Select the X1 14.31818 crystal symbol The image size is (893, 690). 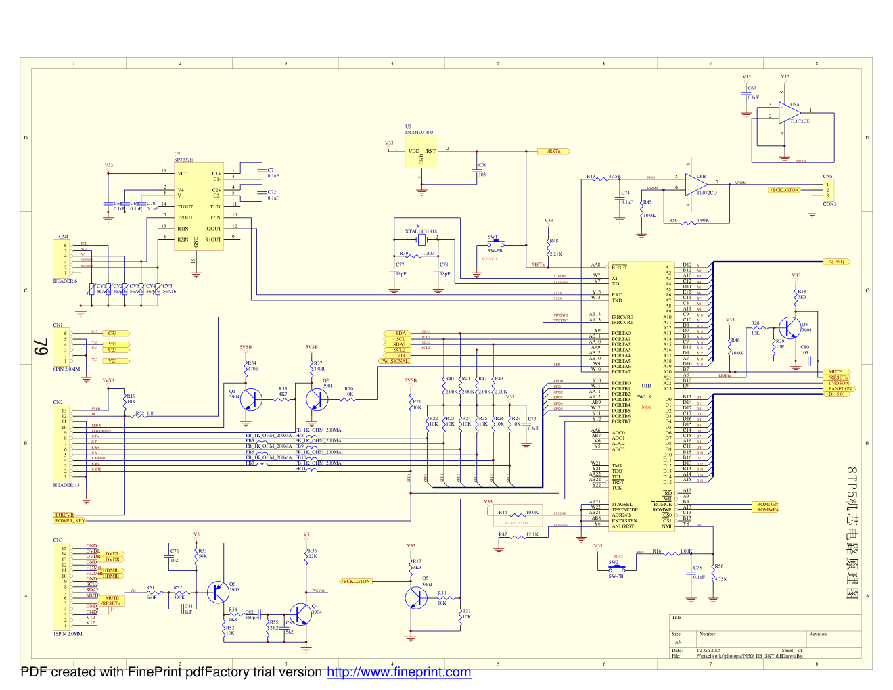(x=421, y=238)
